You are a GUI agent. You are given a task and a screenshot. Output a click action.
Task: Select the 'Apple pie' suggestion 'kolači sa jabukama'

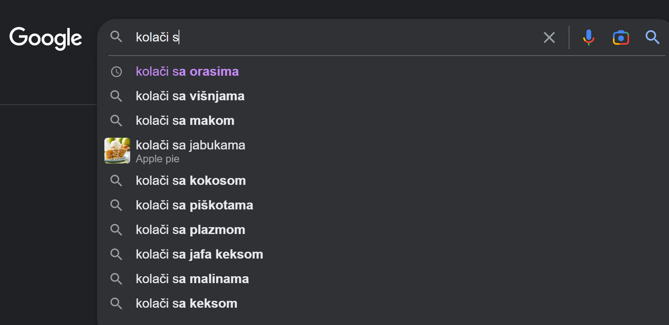click(x=190, y=145)
